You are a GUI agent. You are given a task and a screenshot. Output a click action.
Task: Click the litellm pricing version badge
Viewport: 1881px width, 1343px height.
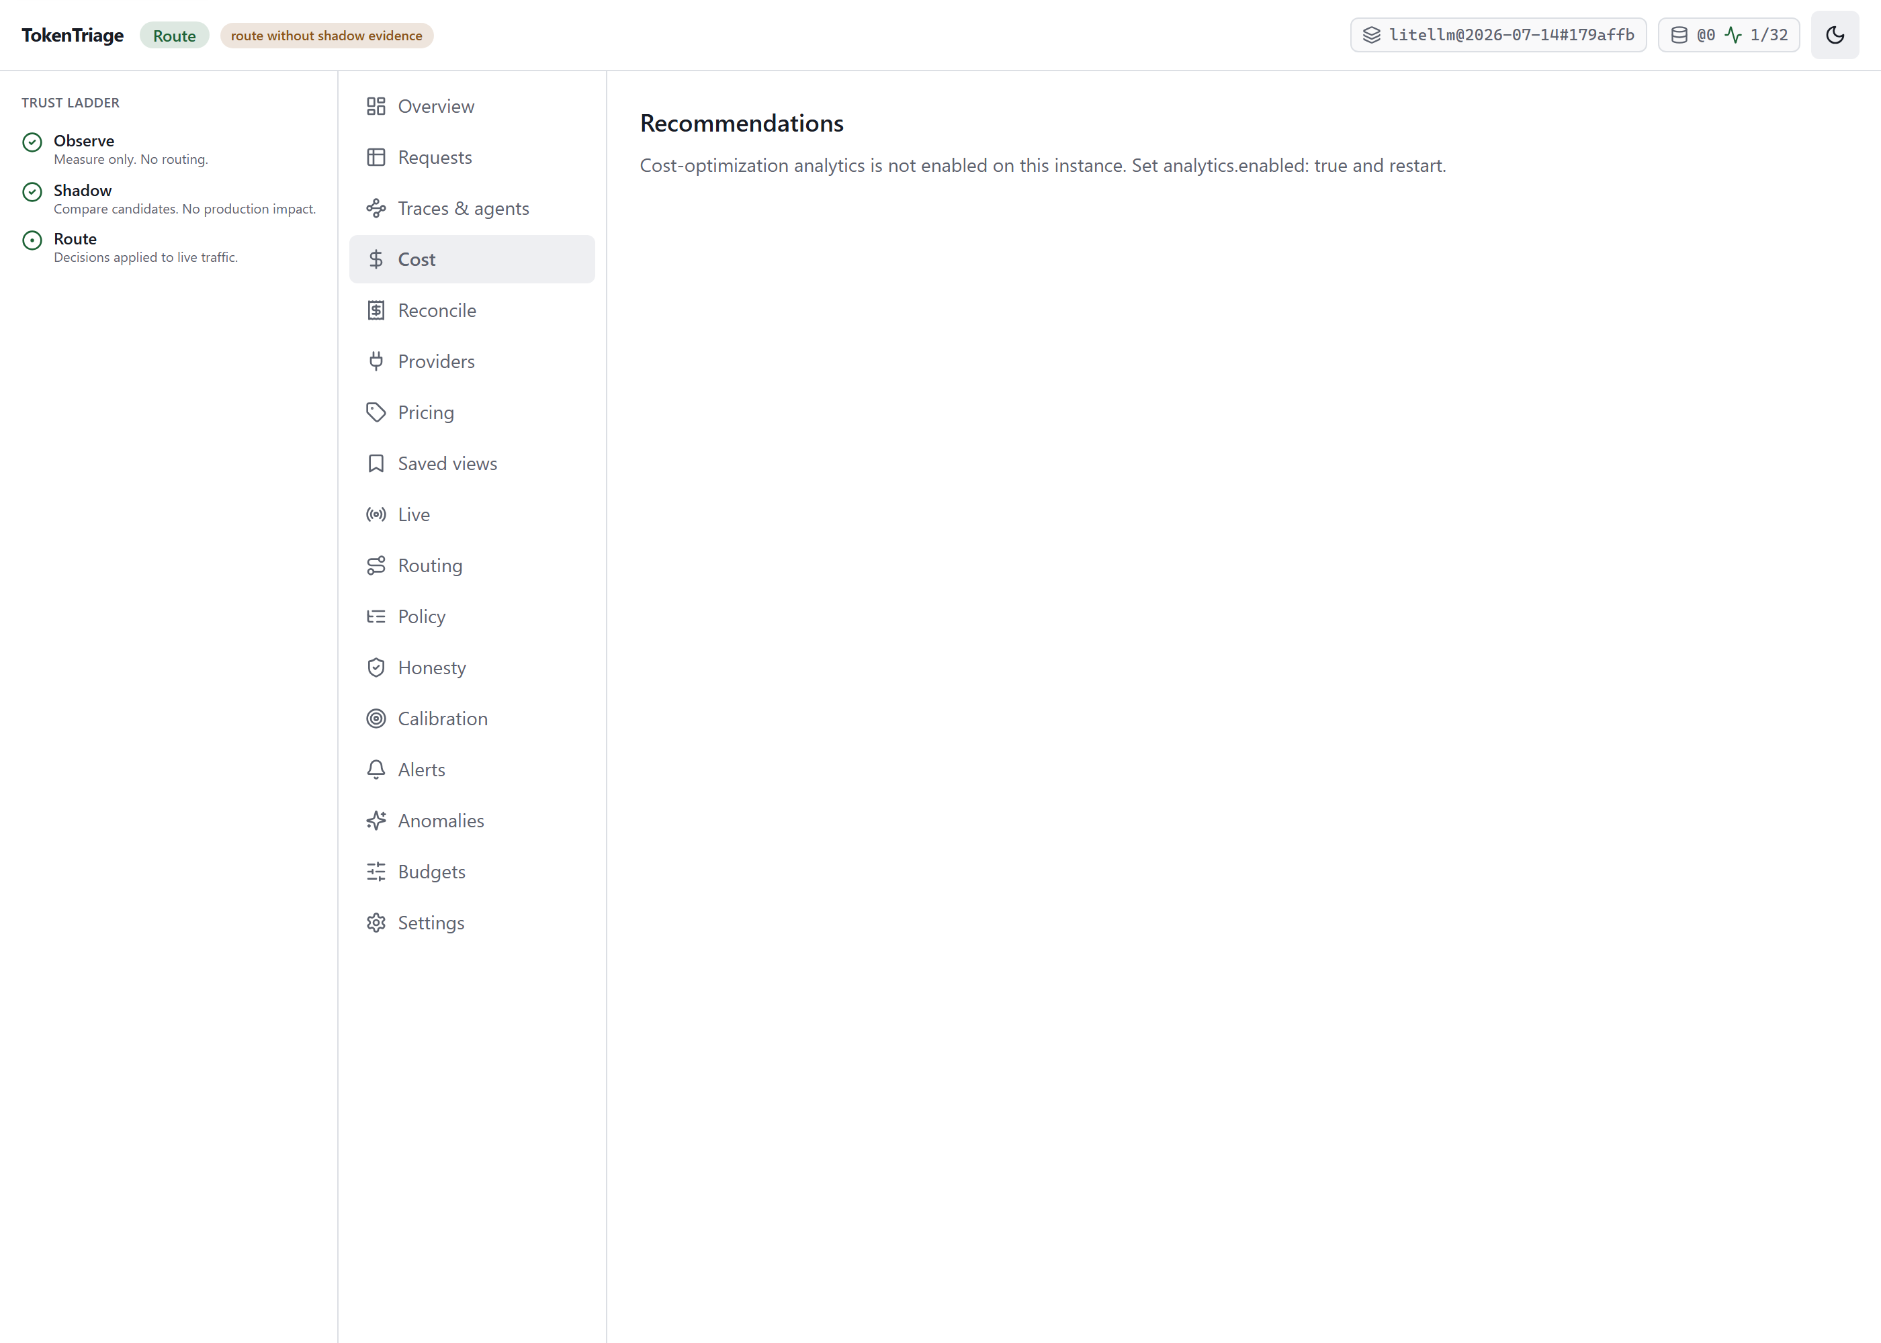(x=1498, y=35)
